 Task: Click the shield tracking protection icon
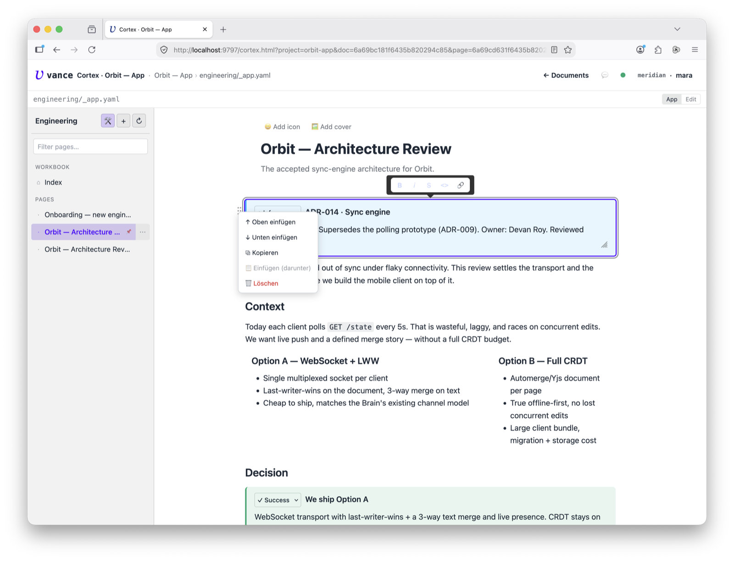(x=164, y=50)
